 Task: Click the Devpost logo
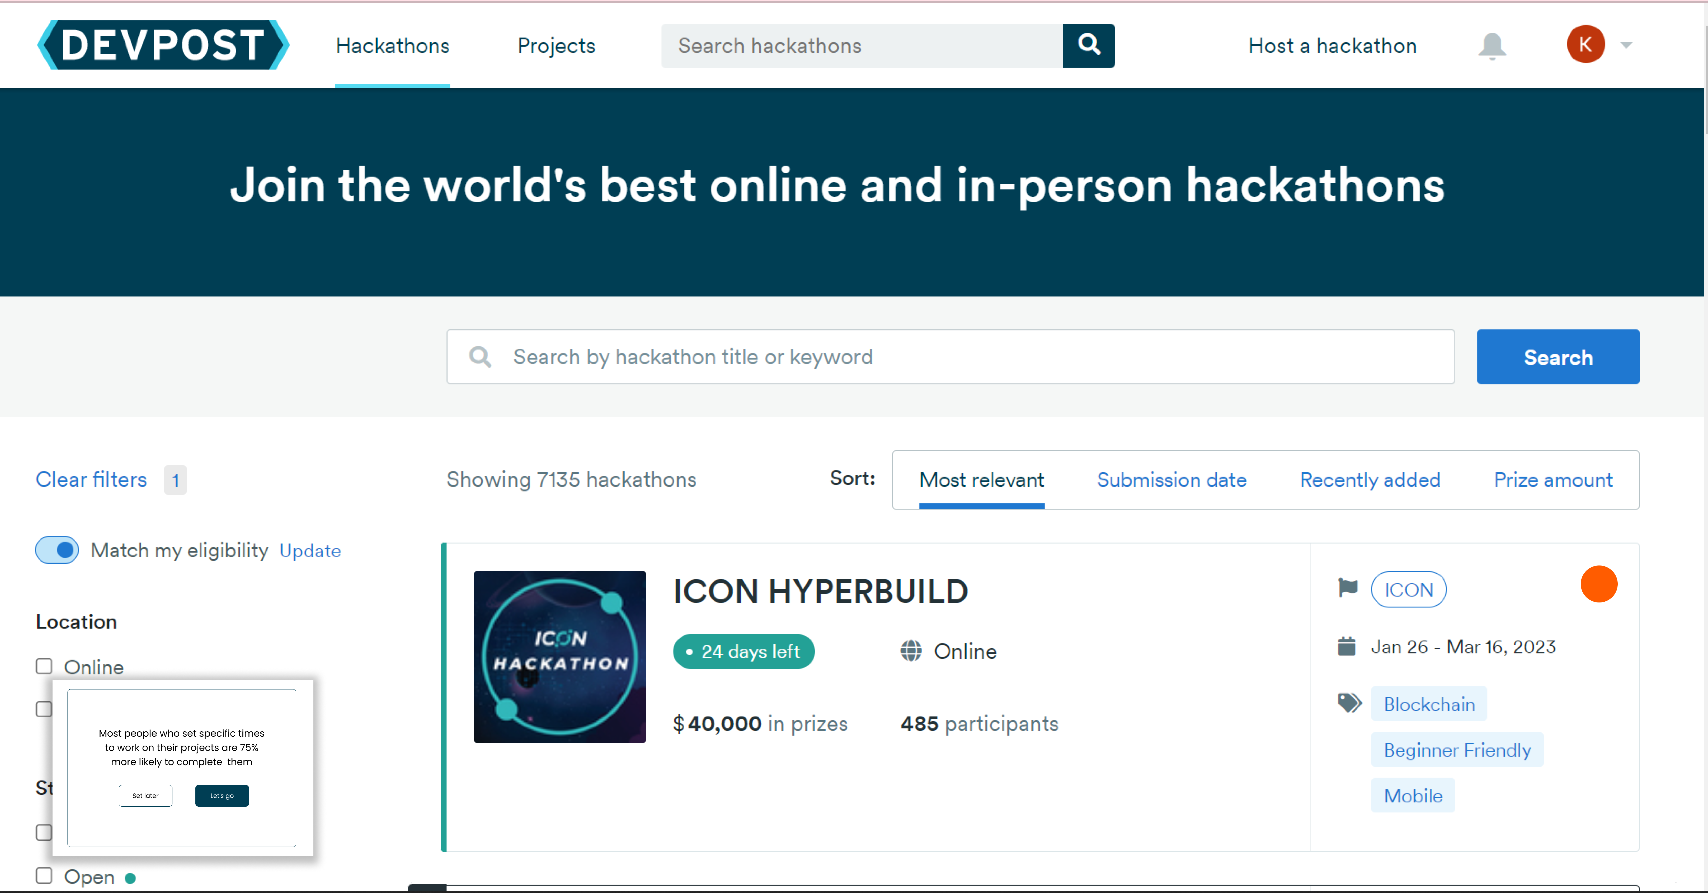point(163,45)
